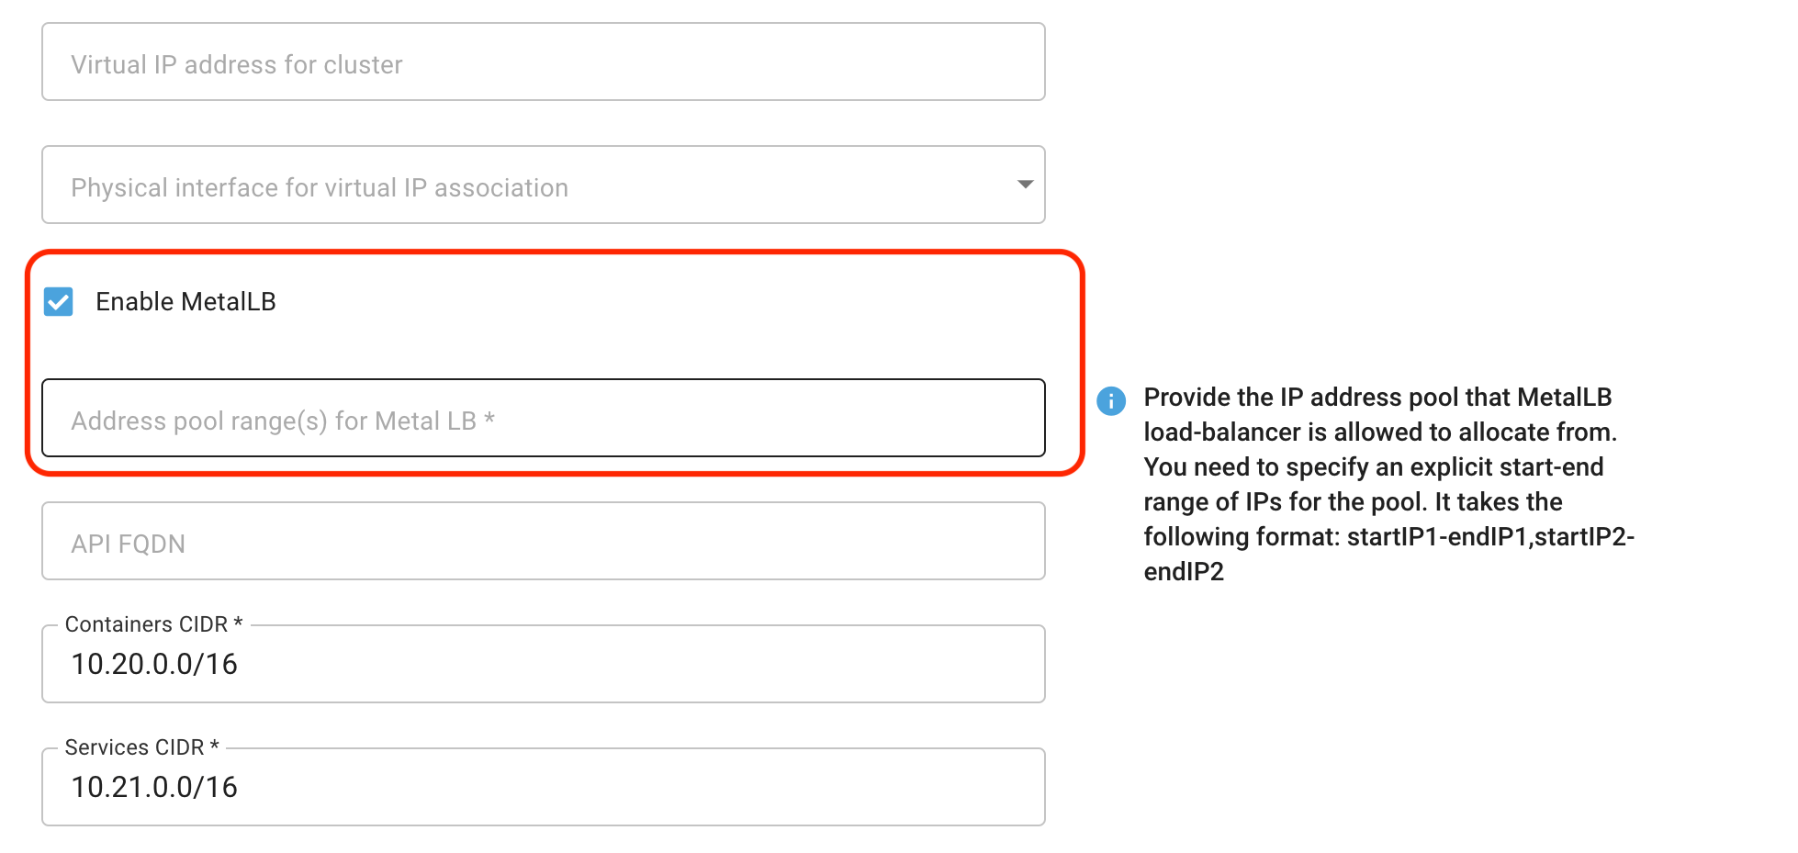The width and height of the screenshot is (1798, 853).
Task: Click the "API FQDN" placeholder text
Action: (129, 544)
